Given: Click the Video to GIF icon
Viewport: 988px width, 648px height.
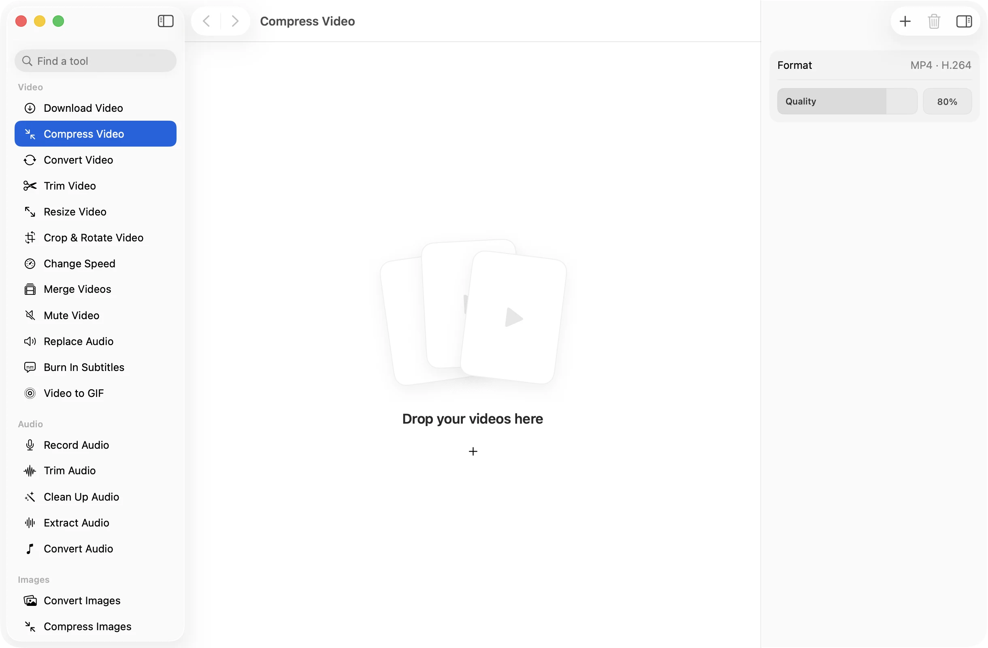Looking at the screenshot, I should (30, 393).
